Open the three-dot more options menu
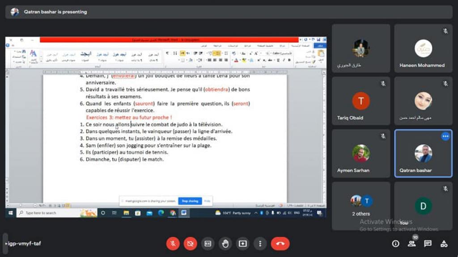The height and width of the screenshot is (257, 458). (260, 244)
